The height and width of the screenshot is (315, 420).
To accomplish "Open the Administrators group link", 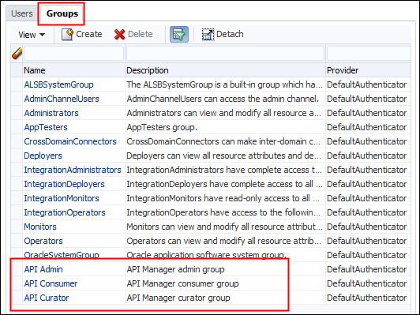I will tap(51, 113).
